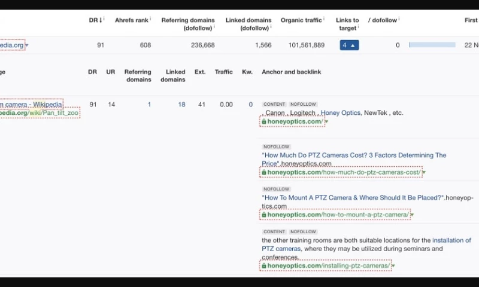The image size is (479, 287).
Task: Click the info icon beside Links to target
Action: point(358,26)
